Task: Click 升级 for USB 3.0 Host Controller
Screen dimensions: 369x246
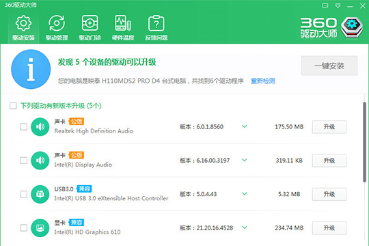Action: (329, 194)
